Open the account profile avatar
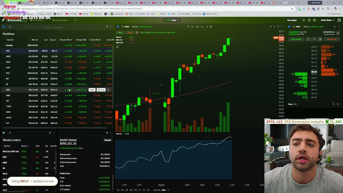 [339, 20]
